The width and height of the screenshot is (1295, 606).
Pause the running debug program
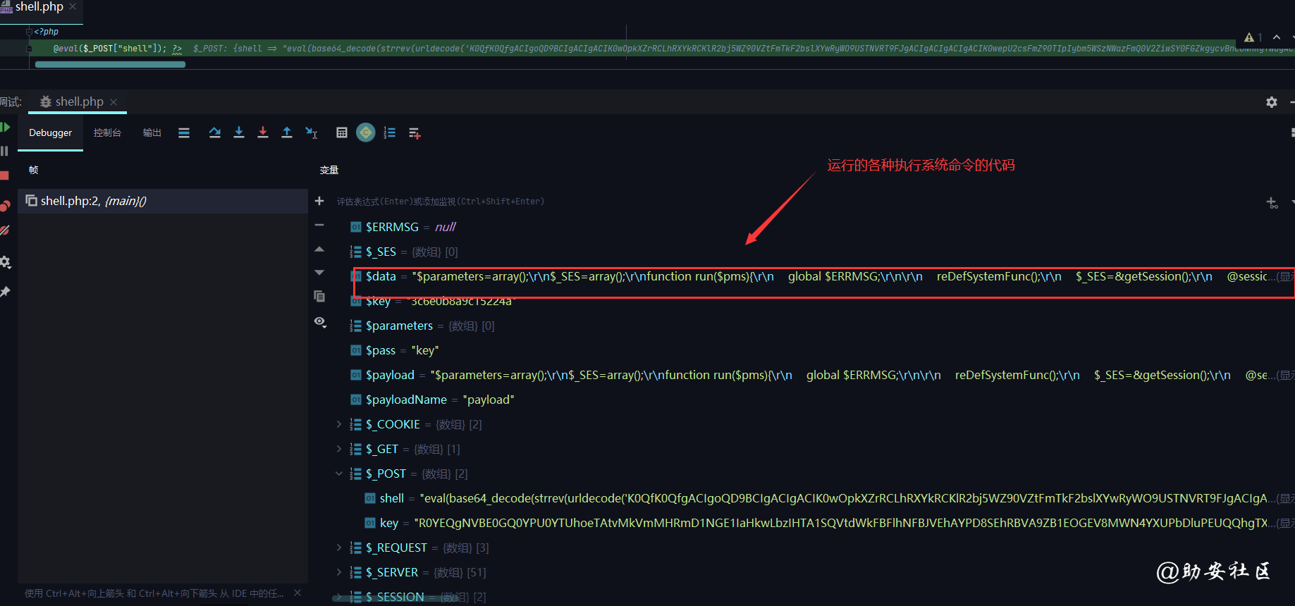(x=4, y=151)
